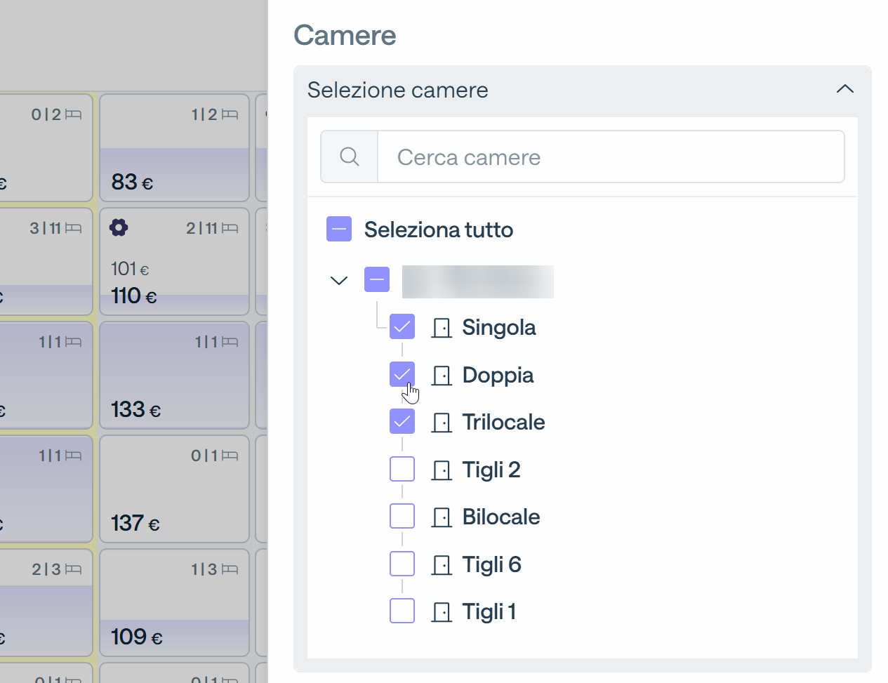888x683 pixels.
Task: Click the 0|2 availability count
Action: (46, 114)
